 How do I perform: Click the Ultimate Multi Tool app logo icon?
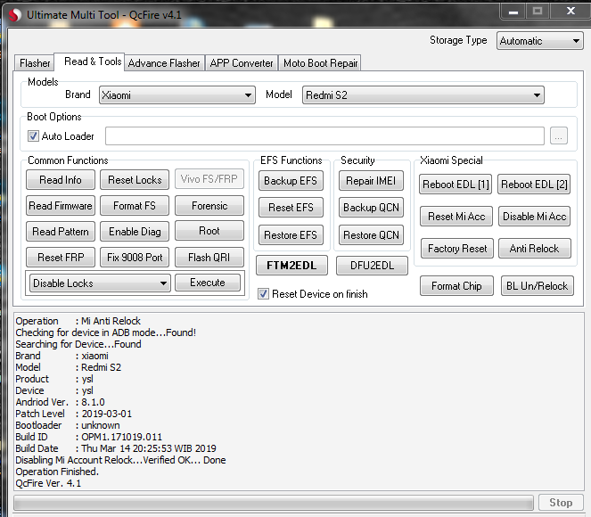(x=14, y=15)
